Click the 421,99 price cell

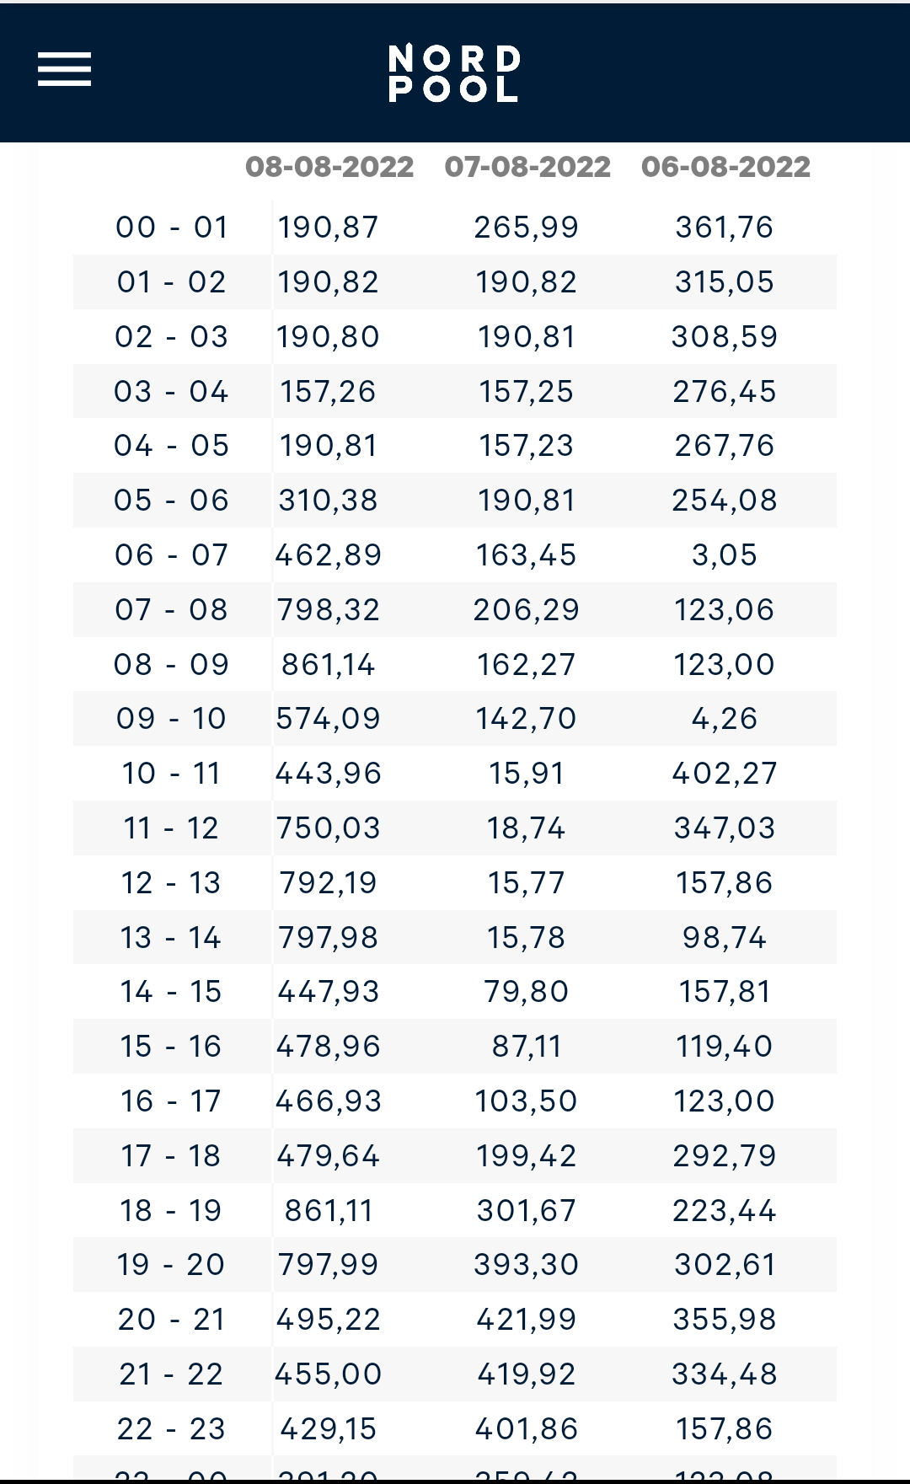(x=527, y=1320)
